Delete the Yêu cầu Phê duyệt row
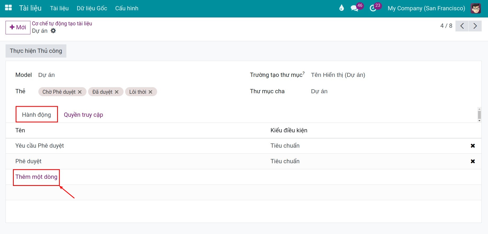 tap(473, 146)
